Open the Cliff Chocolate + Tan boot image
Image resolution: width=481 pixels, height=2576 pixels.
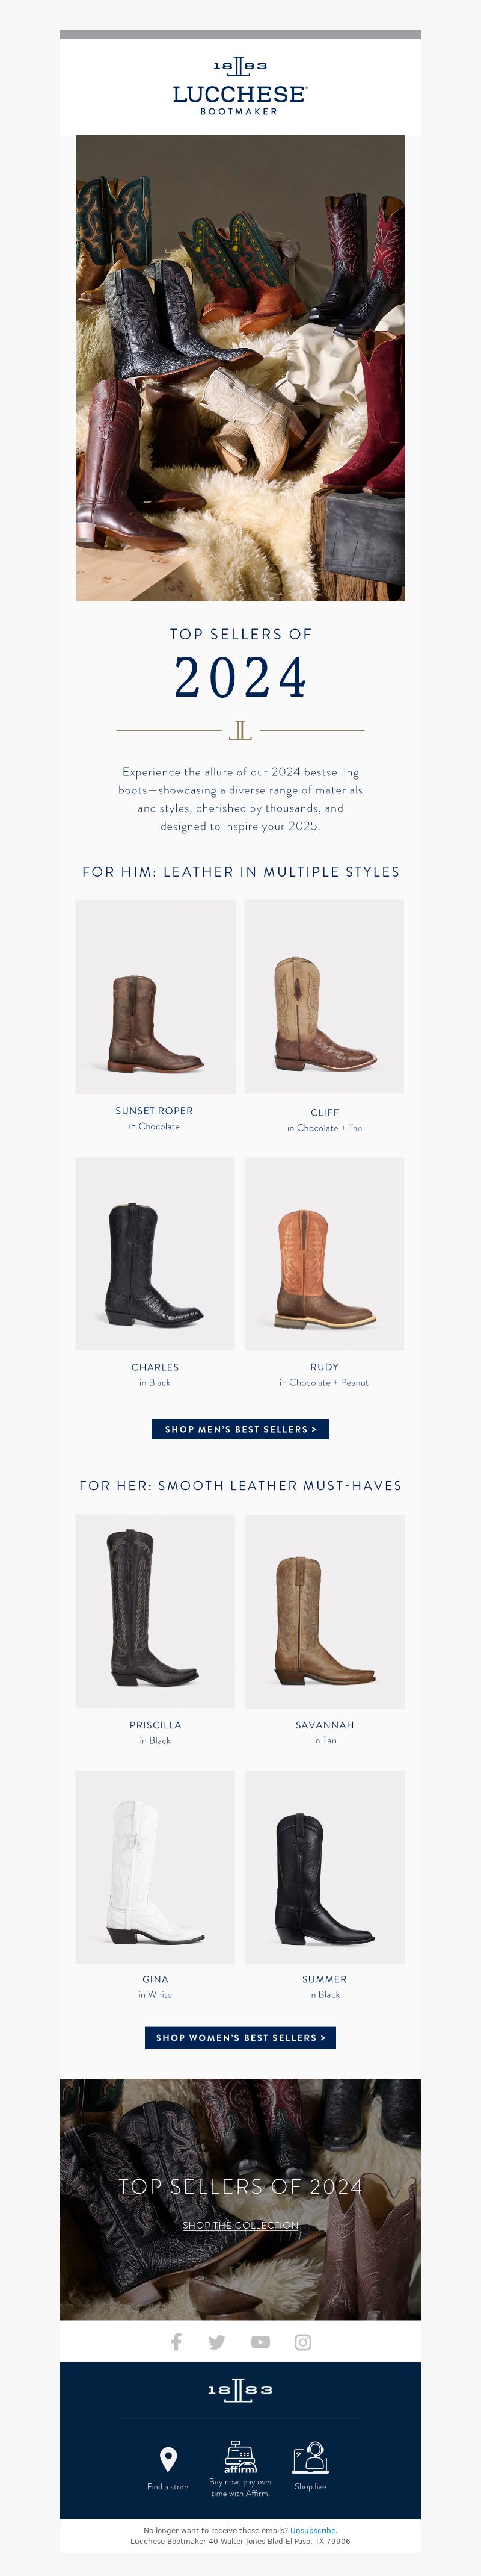point(324,996)
